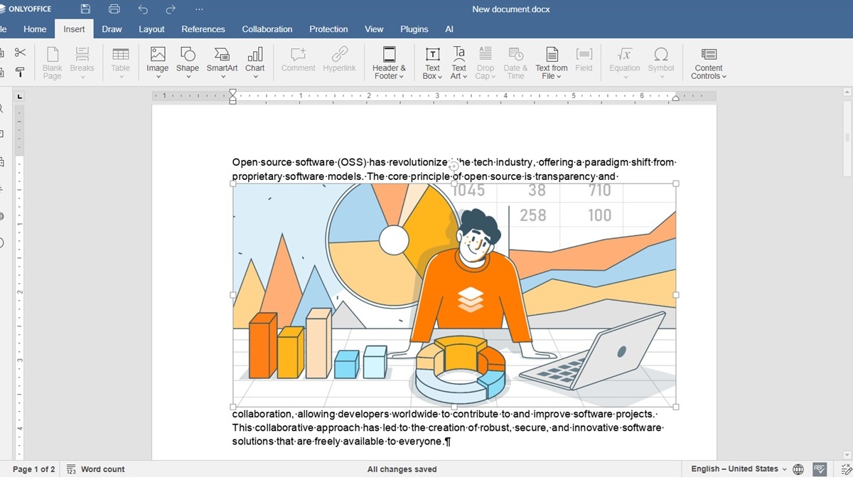
Task: Click the tab stop type selector box
Action: click(x=20, y=96)
